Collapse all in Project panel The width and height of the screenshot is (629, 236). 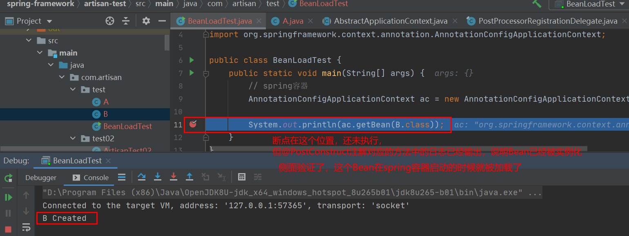[x=126, y=21]
